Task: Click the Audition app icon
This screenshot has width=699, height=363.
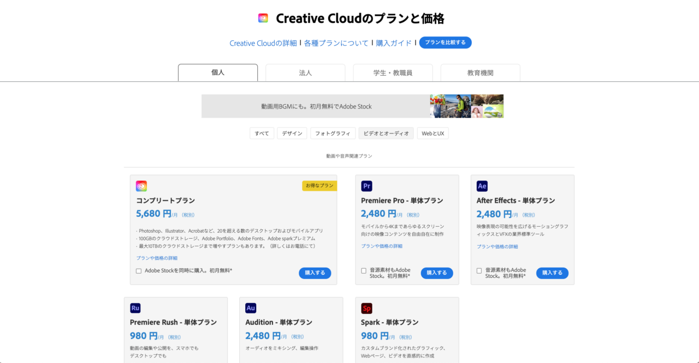Action: [x=250, y=307]
